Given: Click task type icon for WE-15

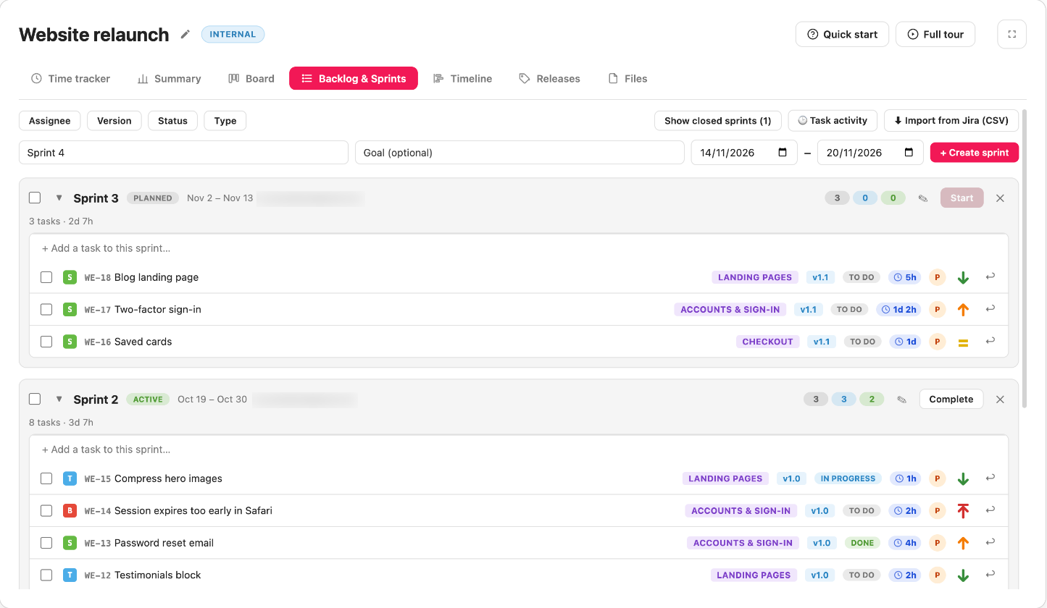Looking at the screenshot, I should coord(70,478).
